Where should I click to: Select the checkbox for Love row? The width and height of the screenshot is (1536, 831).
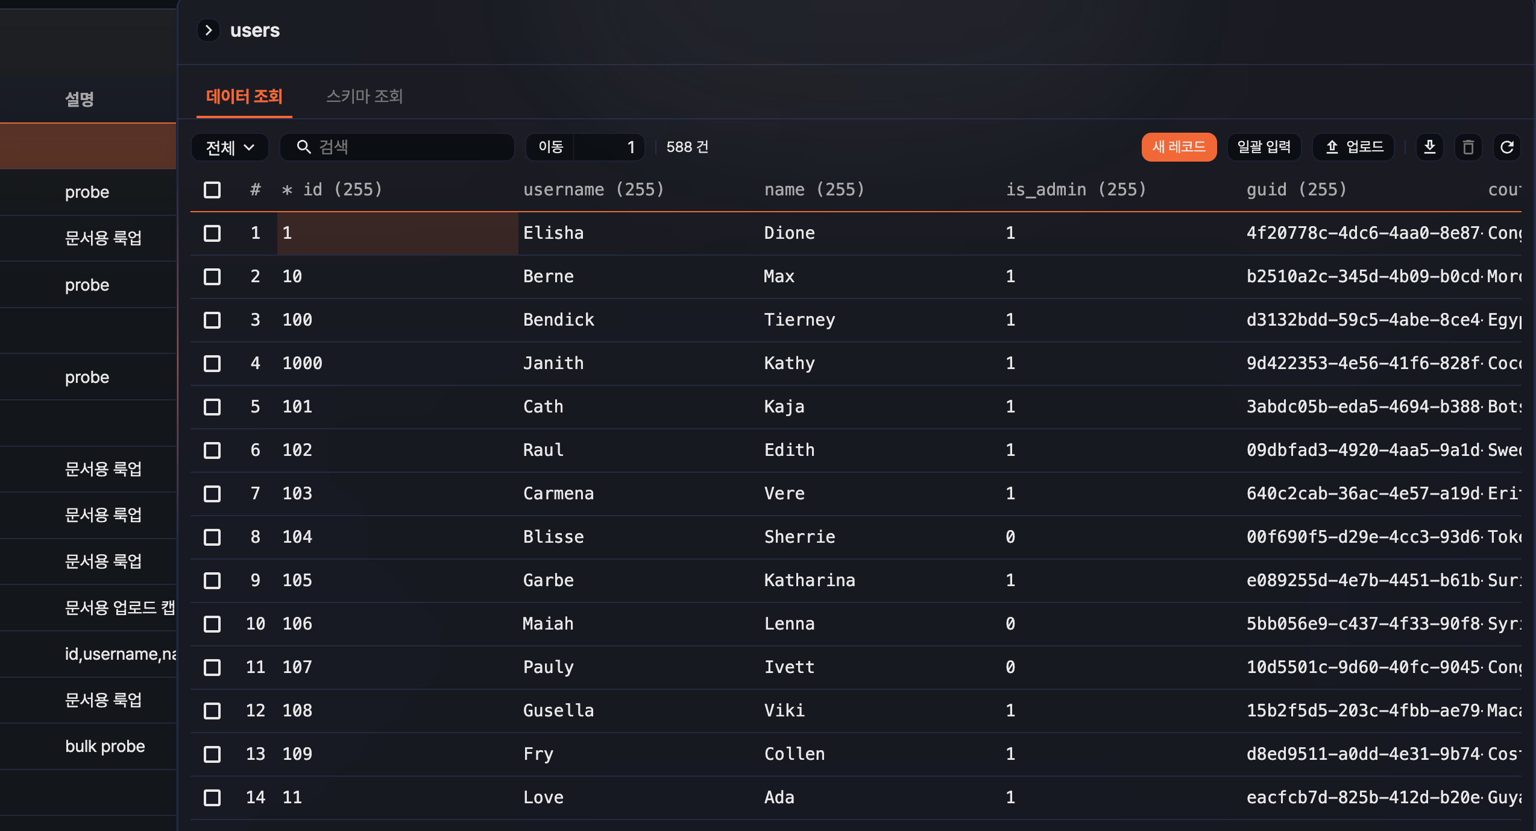tap(212, 798)
